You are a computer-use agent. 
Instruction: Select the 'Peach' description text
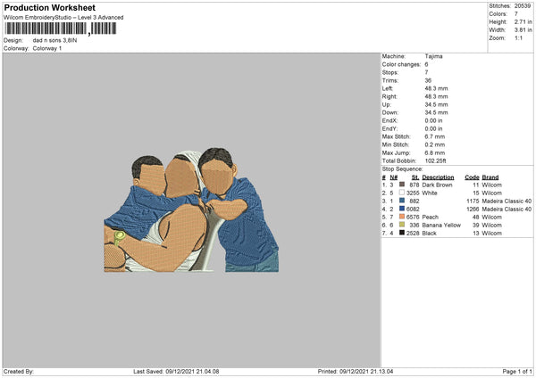tap(430, 217)
